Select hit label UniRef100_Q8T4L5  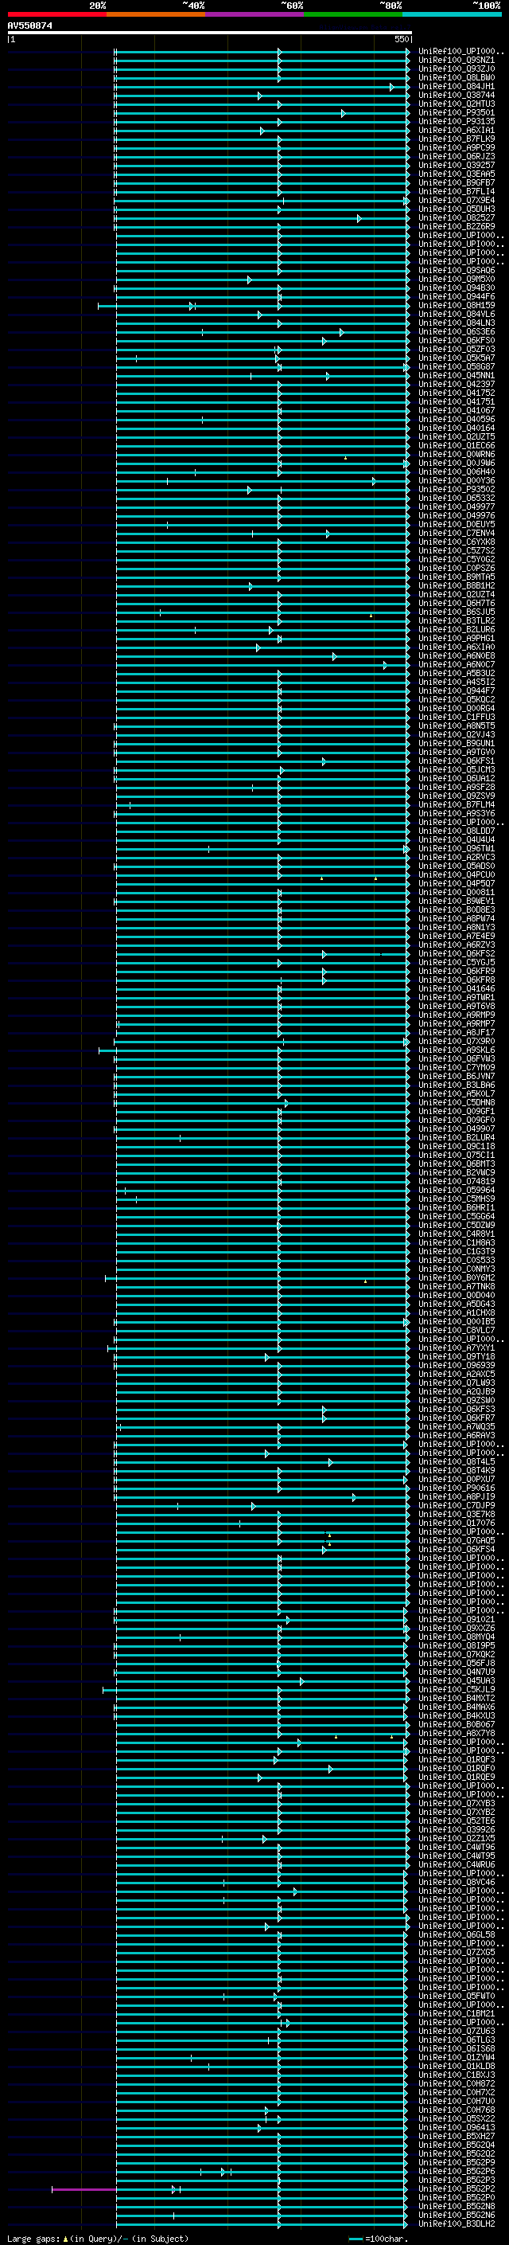[456, 1461]
